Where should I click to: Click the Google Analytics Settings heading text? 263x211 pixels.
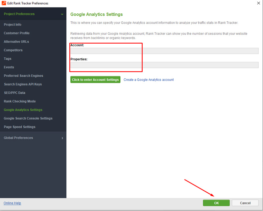click(x=96, y=14)
